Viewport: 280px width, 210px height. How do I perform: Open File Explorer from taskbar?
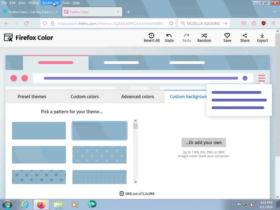tap(58, 205)
